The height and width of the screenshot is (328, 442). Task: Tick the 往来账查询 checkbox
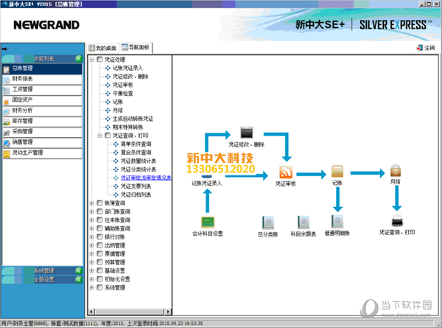pyautogui.click(x=99, y=220)
